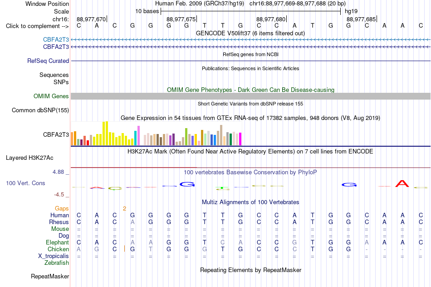The image size is (431, 287).
Task: Click the Gaps row label
Action: [x=62, y=209]
